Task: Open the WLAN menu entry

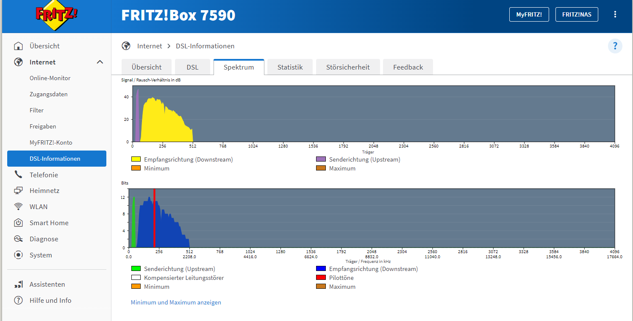Action: tap(39, 207)
